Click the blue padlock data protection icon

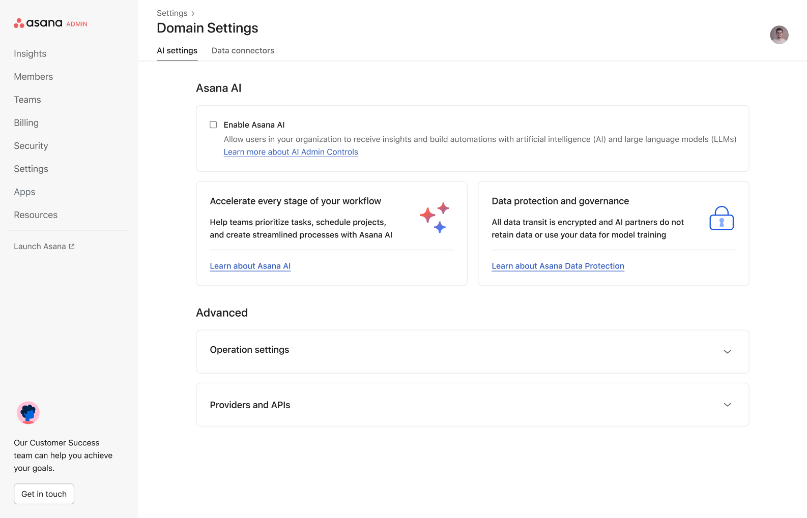pyautogui.click(x=721, y=219)
